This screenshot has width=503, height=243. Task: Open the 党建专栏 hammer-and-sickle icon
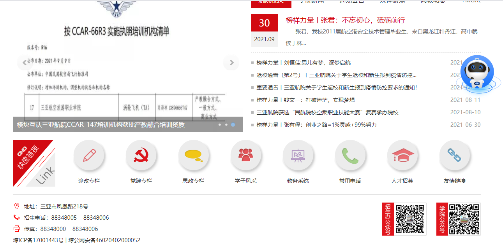point(141,156)
